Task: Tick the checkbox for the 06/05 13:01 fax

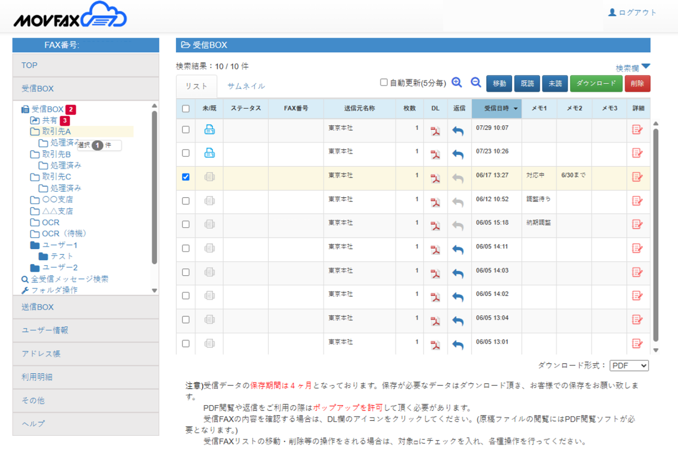Action: pyautogui.click(x=186, y=343)
